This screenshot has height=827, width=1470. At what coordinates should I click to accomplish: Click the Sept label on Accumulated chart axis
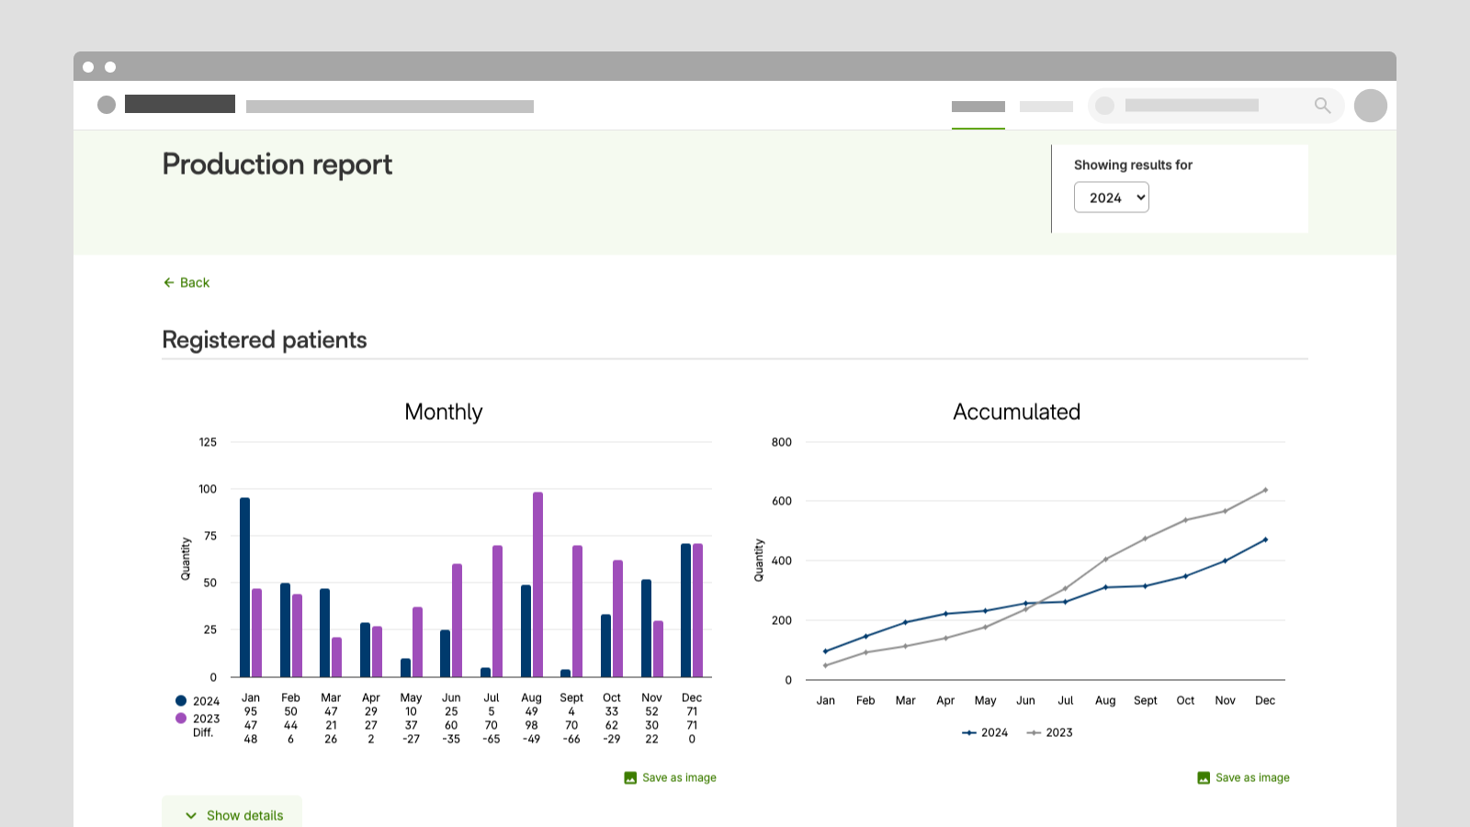(x=1146, y=700)
